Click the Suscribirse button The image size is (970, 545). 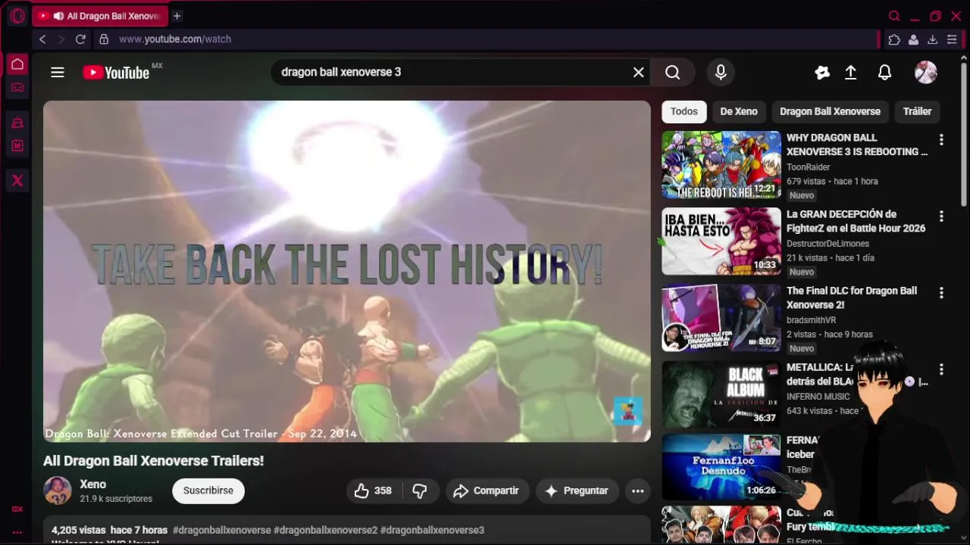click(208, 490)
